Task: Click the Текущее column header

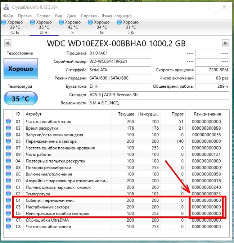Action: coord(123,114)
